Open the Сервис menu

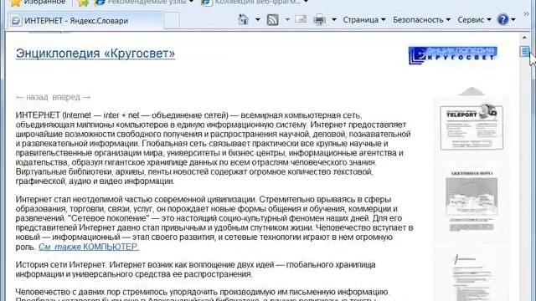(475, 20)
